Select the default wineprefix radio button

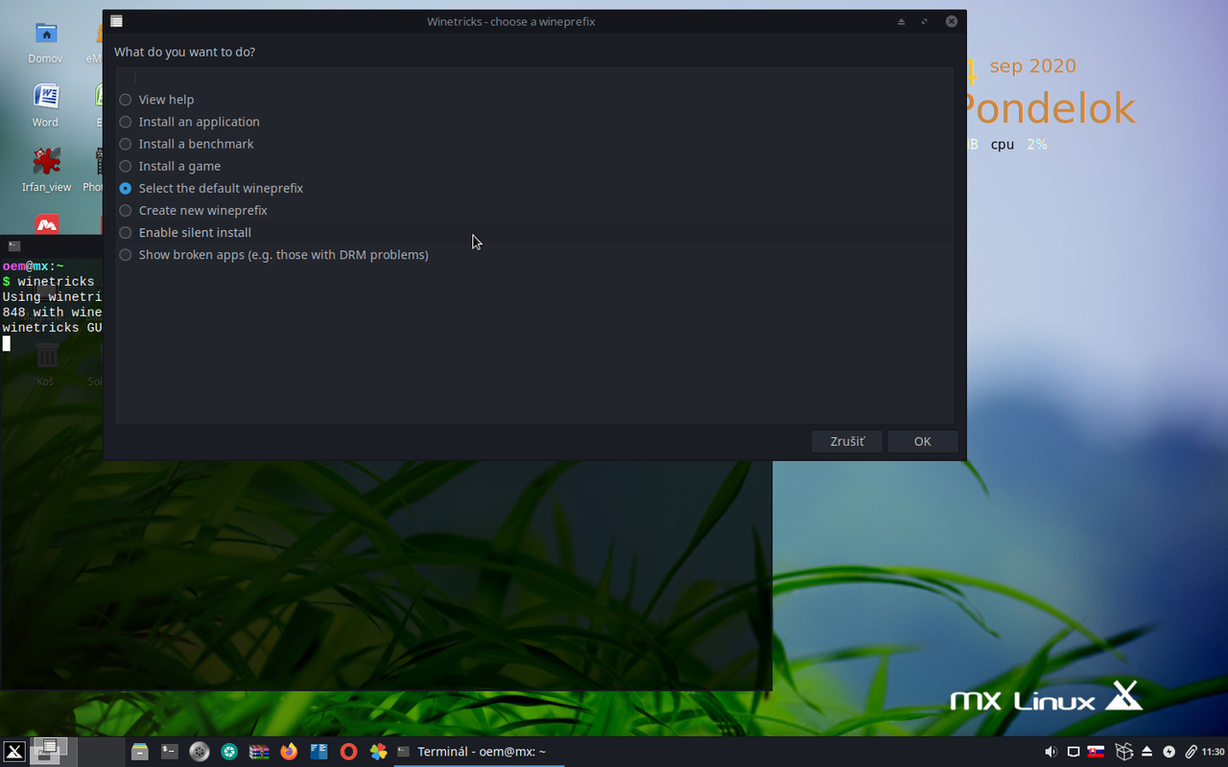click(126, 188)
